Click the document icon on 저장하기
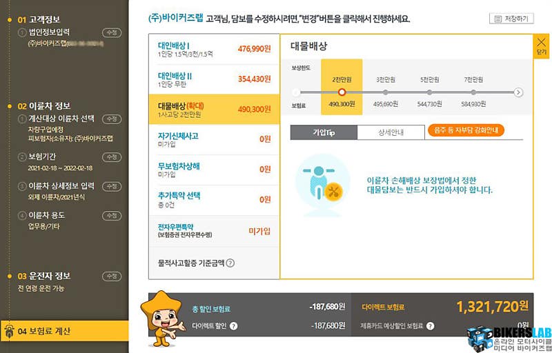 498,19
